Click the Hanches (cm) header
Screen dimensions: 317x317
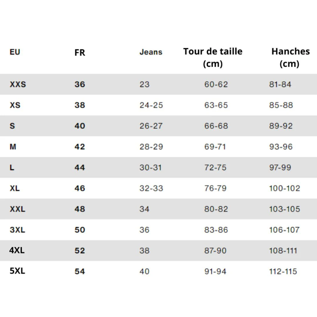click(290, 57)
